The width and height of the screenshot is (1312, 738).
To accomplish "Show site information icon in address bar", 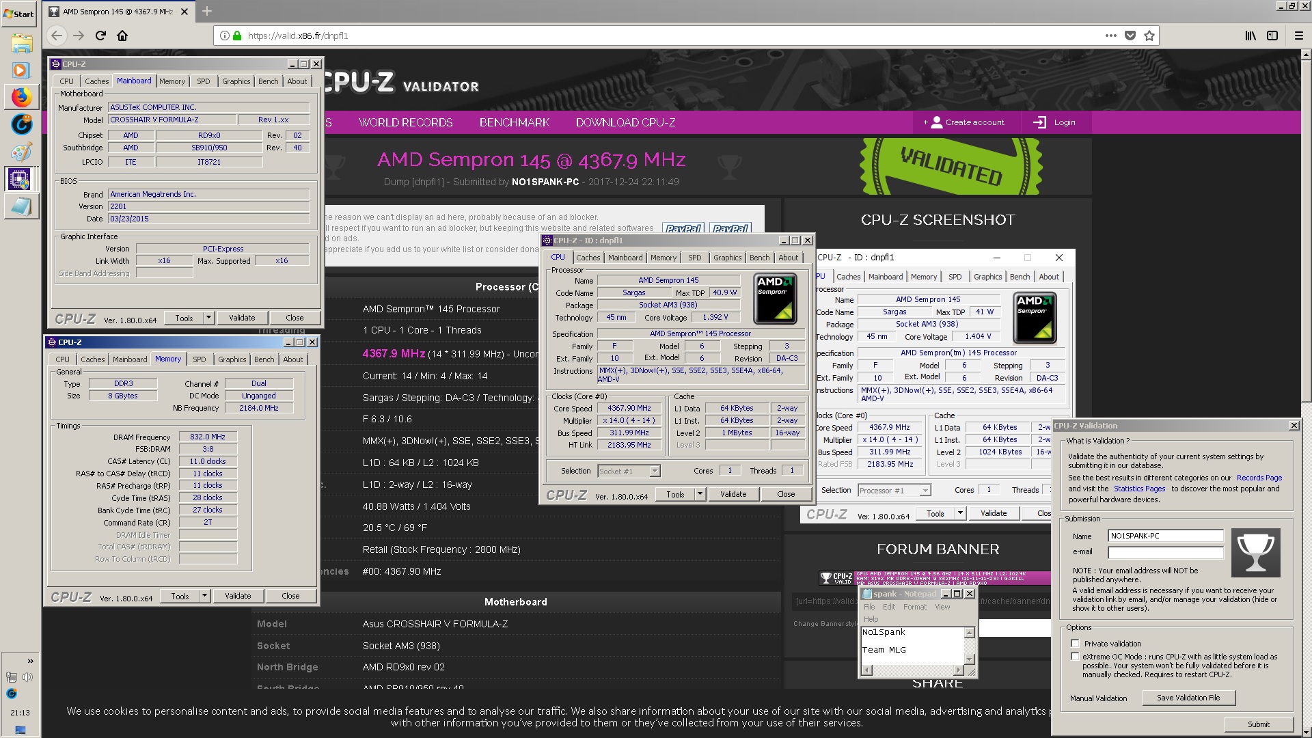I will tap(224, 36).
